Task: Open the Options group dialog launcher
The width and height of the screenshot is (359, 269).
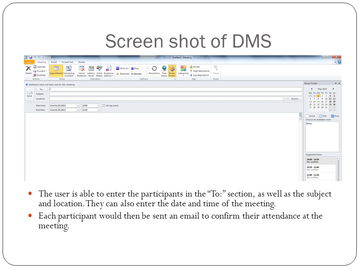Action: 175,79
